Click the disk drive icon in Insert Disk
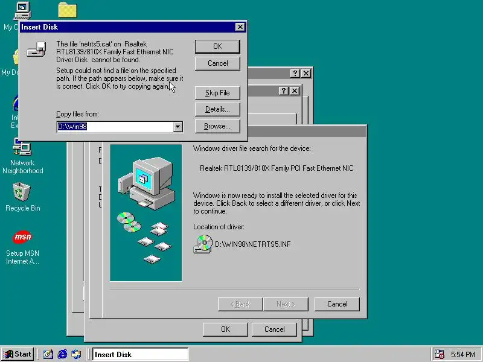Viewport: 483px width, 362px height. [36, 49]
